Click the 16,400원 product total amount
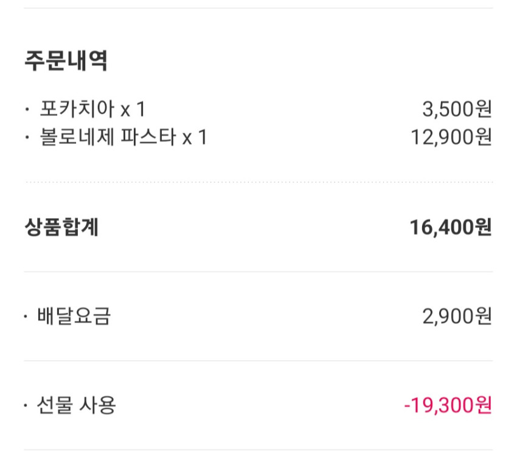The height and width of the screenshot is (455, 517). pyautogui.click(x=451, y=227)
